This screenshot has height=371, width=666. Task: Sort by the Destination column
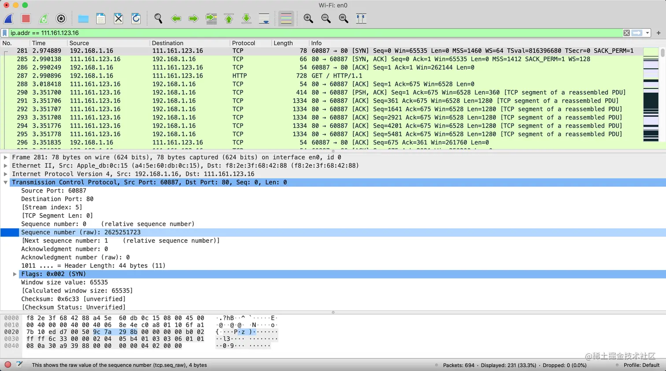(190, 43)
